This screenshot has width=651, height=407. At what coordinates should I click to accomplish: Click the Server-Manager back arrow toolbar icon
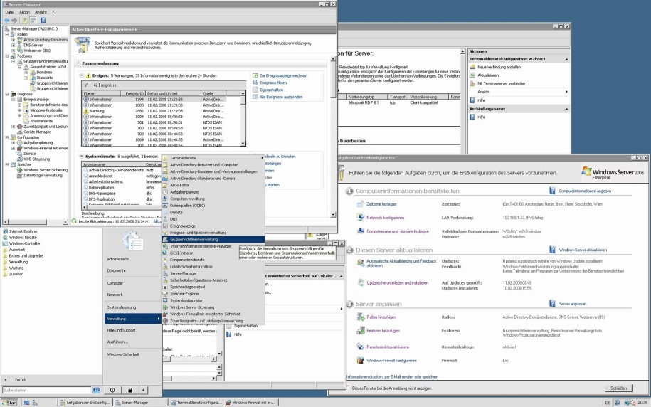click(7, 20)
